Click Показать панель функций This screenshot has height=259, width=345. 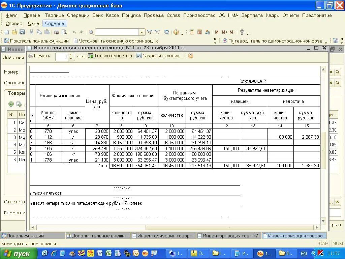pyautogui.click(x=36, y=41)
